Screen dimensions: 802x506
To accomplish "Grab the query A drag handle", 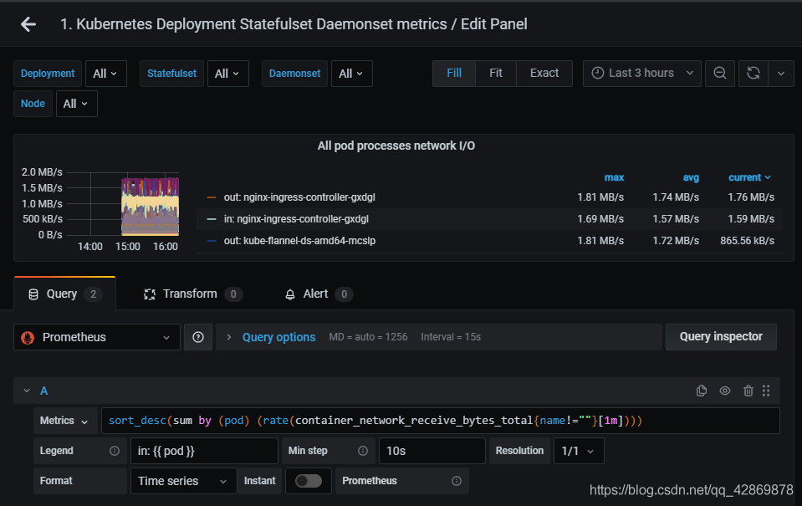I will tap(766, 391).
